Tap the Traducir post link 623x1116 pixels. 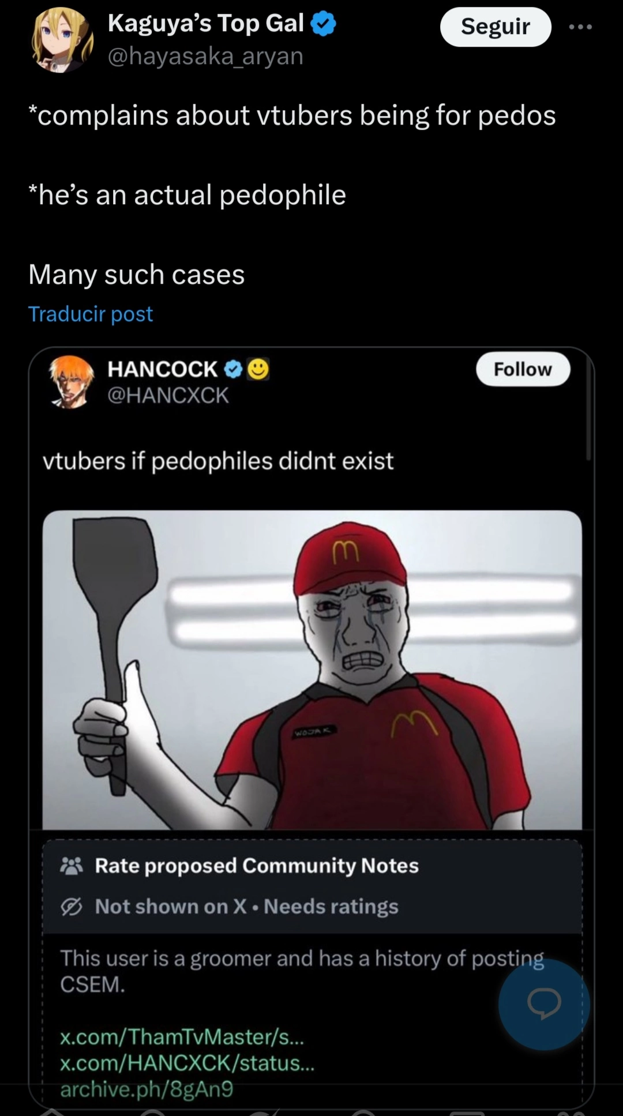pos(91,314)
